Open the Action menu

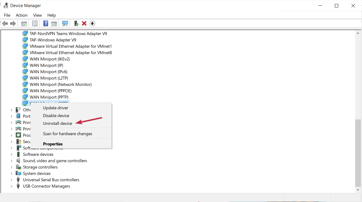click(x=22, y=15)
